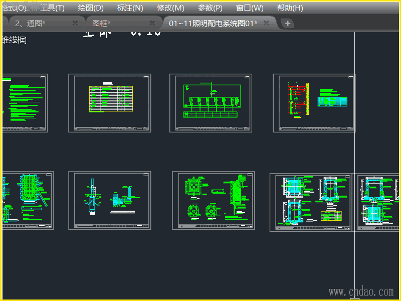The image size is (401, 301).
Task: Close the 图框 tab
Action: [x=152, y=23]
